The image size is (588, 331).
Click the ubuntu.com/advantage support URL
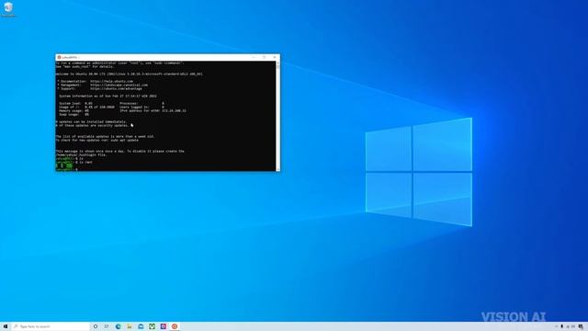[116, 88]
